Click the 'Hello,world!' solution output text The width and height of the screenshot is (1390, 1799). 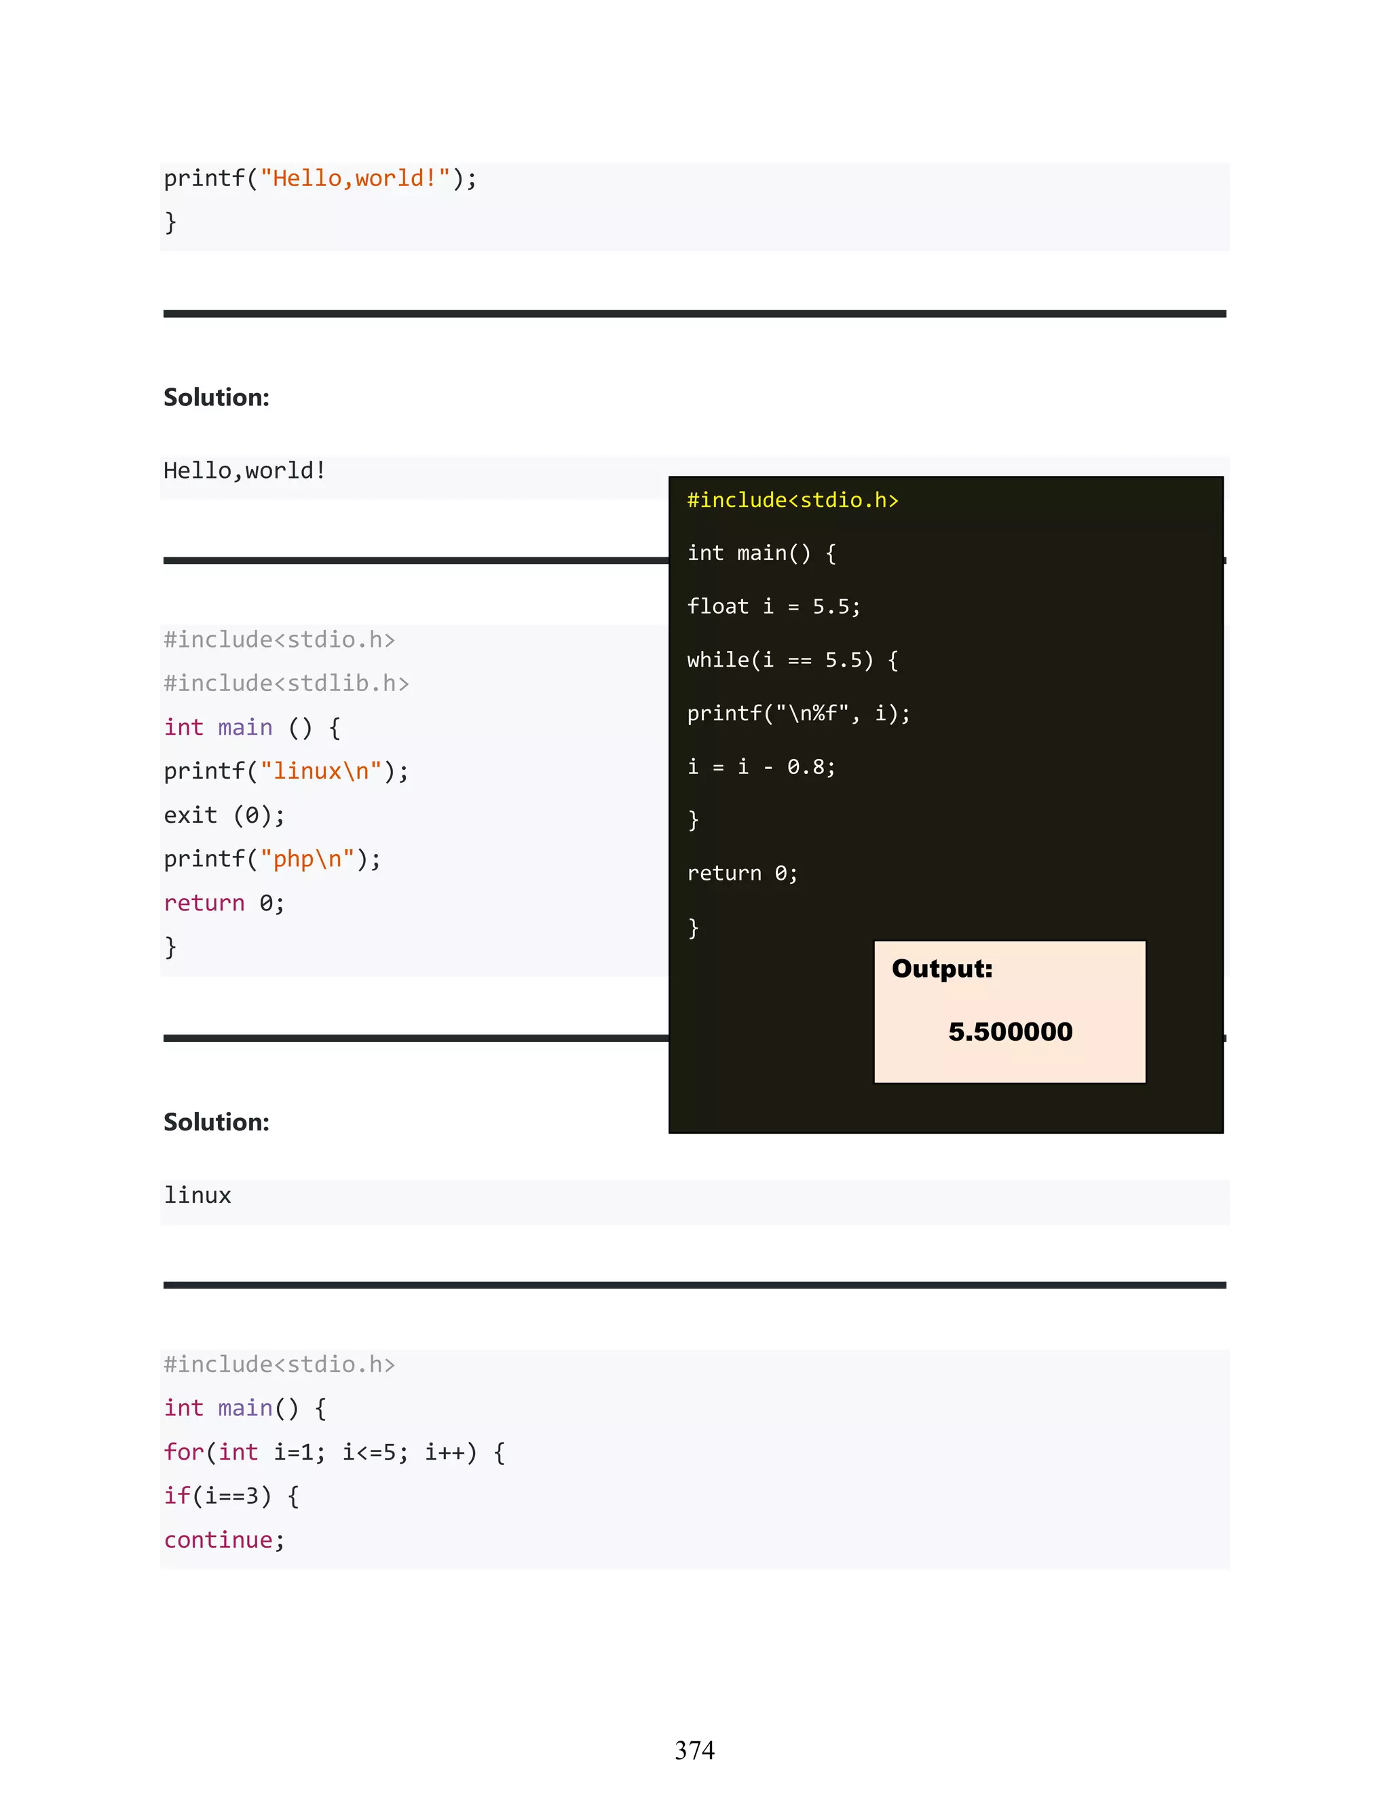(244, 470)
